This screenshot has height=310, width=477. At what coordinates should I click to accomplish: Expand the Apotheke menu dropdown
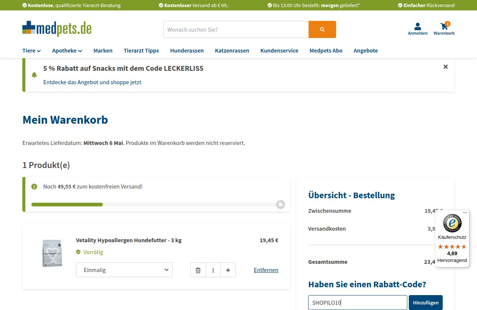(67, 51)
